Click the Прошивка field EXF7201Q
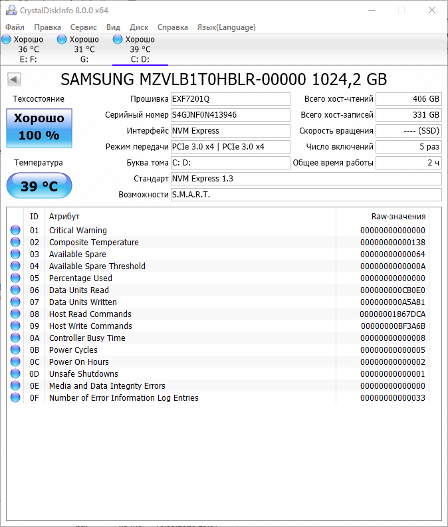 (x=230, y=99)
